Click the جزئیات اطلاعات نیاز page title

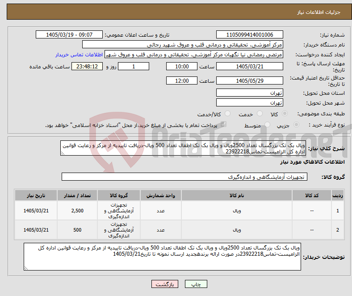pos(319,12)
